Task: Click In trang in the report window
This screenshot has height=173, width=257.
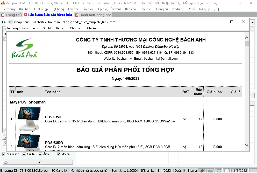Action: 12,28
